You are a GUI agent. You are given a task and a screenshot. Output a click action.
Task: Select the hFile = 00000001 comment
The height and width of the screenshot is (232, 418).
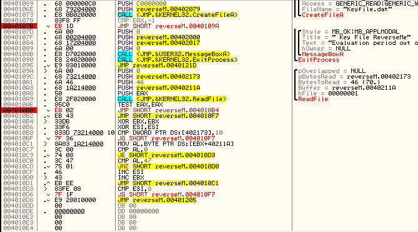(x=328, y=94)
